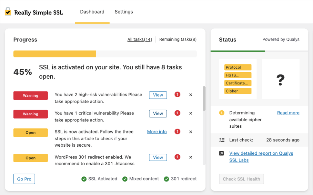Viewport: 313px width, 195px height.
Task: Click the Progress panel heading
Action: coord(25,39)
